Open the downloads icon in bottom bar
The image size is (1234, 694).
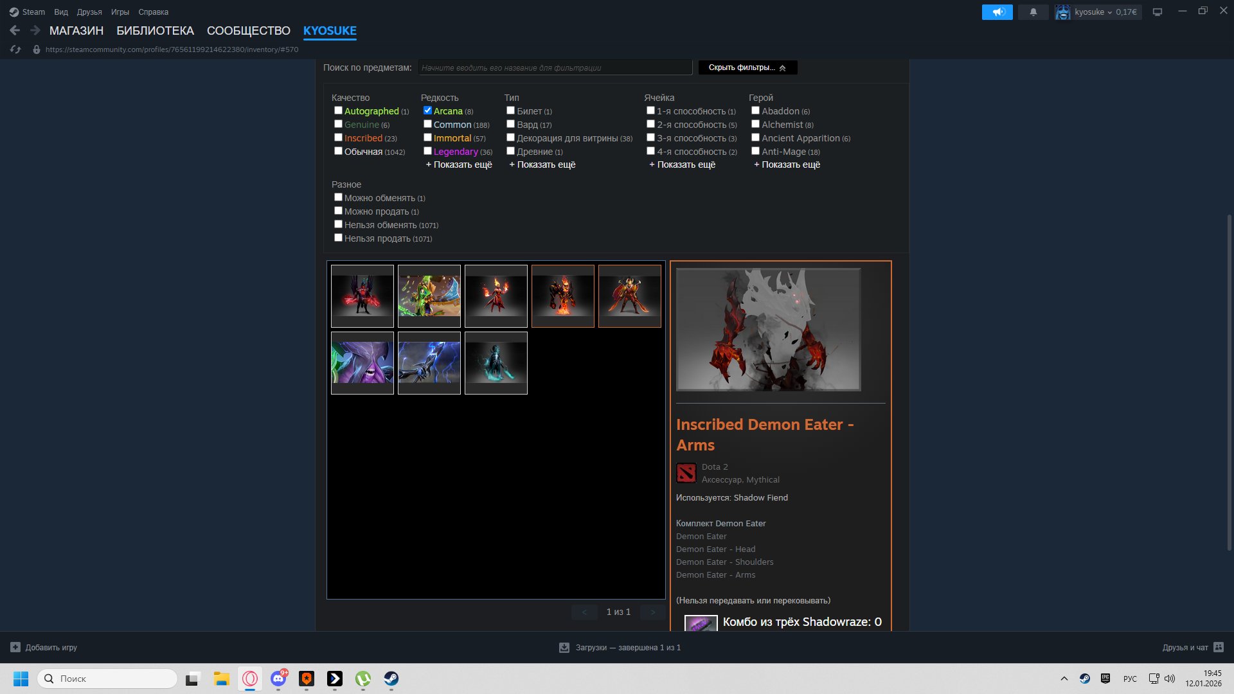(x=564, y=647)
